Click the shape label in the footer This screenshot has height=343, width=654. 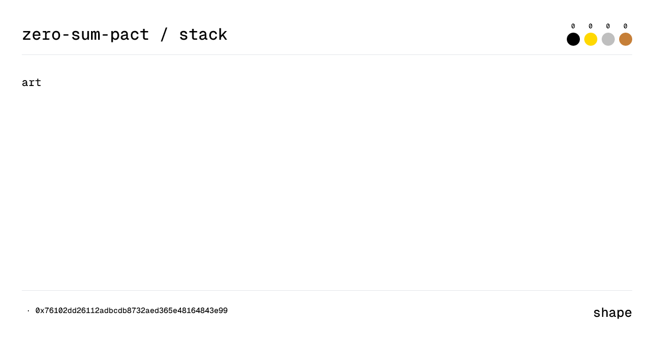tap(613, 313)
